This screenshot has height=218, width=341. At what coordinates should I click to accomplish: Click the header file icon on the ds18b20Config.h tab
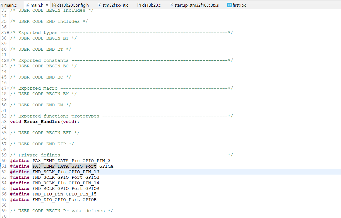point(54,5)
